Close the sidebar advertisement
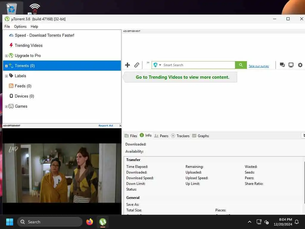The width and height of the screenshot is (305, 229). tap(120, 126)
